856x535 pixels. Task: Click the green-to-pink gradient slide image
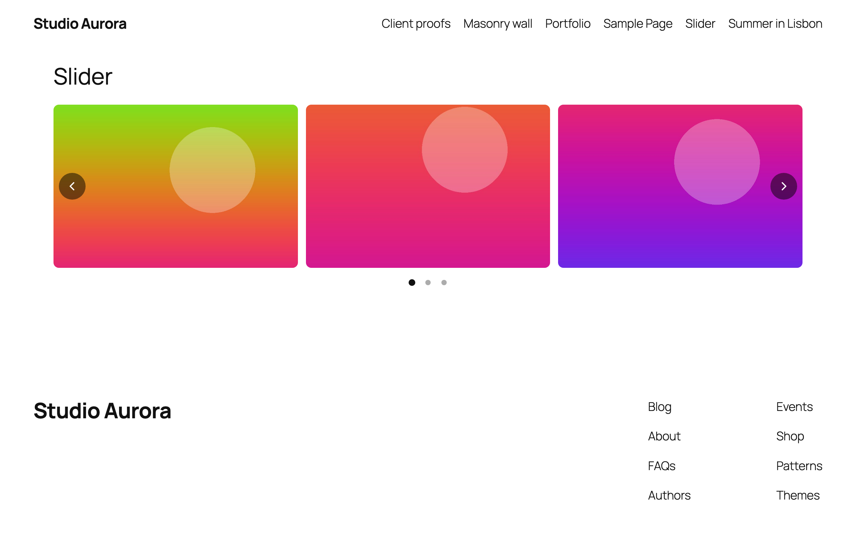tap(176, 186)
